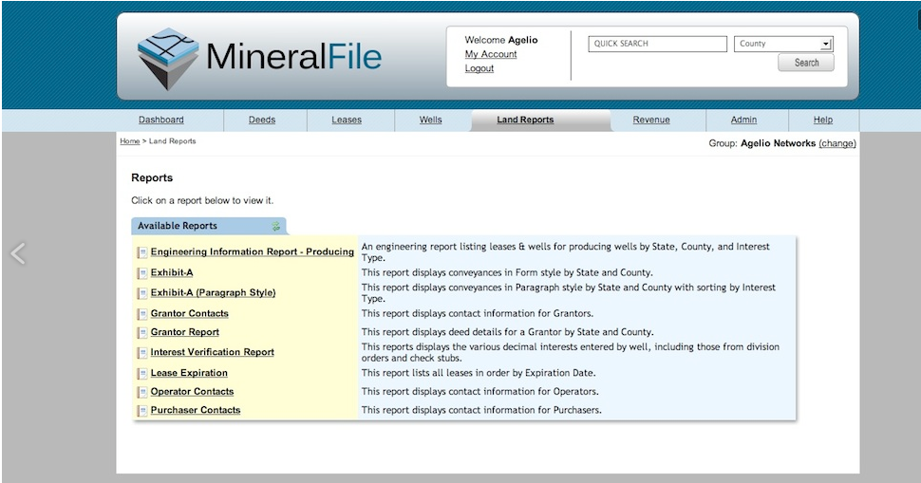
Task: Click the 'Welcome Agelio' text
Action: click(501, 40)
